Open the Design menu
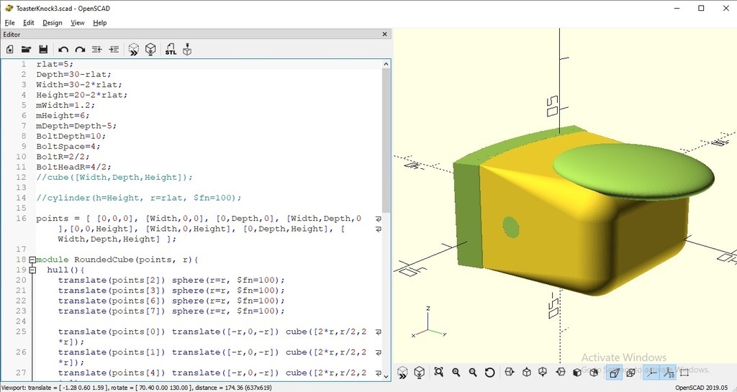Viewport: 737px width, 392px height. (x=53, y=22)
